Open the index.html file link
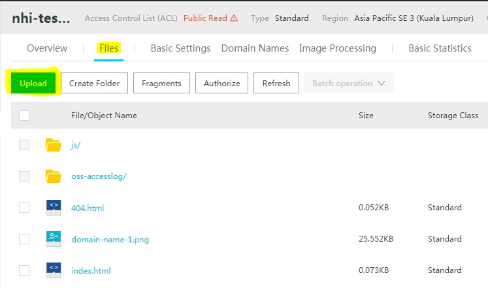 pos(91,270)
